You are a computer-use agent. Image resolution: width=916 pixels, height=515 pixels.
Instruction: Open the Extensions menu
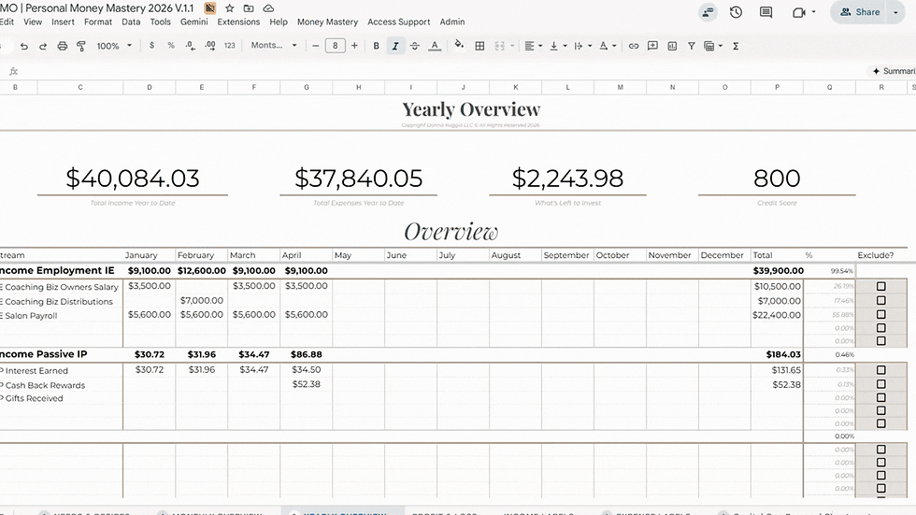(x=238, y=21)
